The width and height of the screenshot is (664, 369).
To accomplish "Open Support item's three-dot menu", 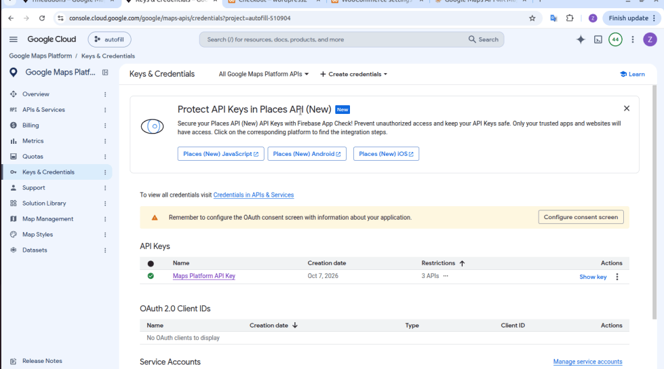I will [x=105, y=188].
